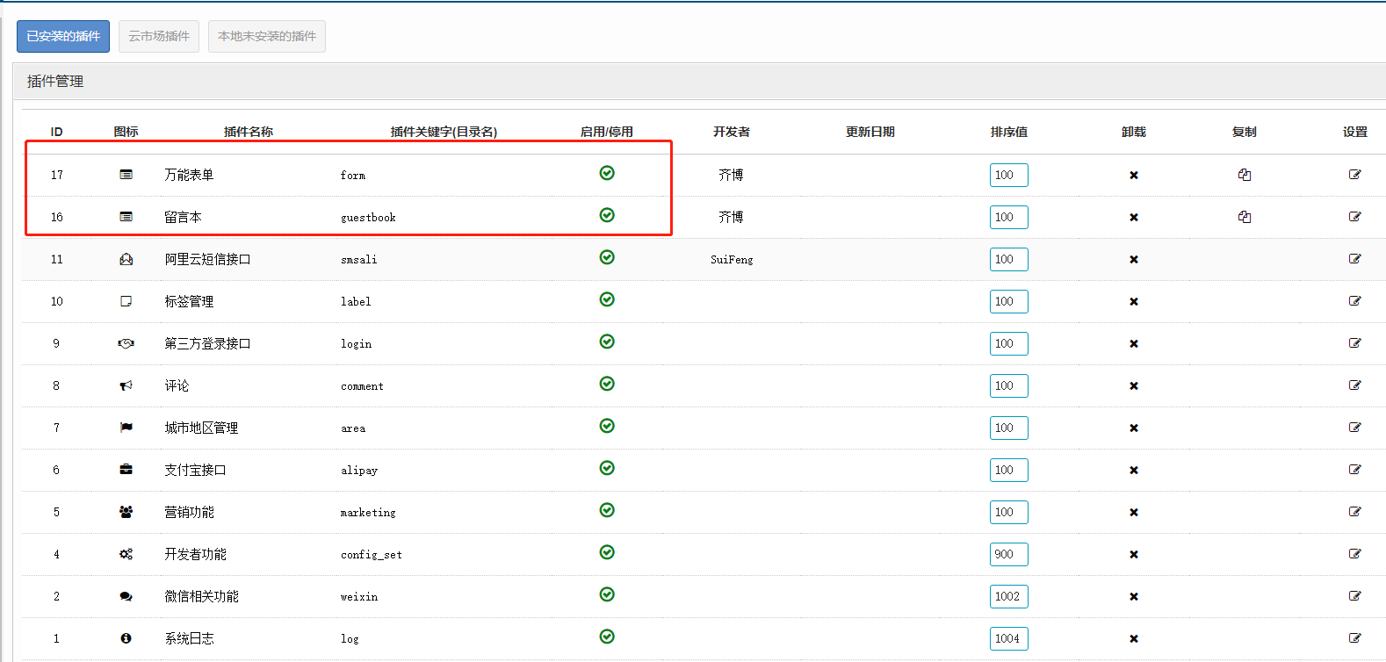Viewport: 1386px width, 662px height.
Task: Click the uninstall X for 万能表单 plugin
Action: 1133,176
